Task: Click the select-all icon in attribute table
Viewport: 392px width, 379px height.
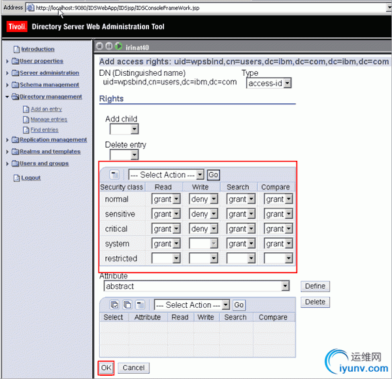Action: (x=114, y=305)
